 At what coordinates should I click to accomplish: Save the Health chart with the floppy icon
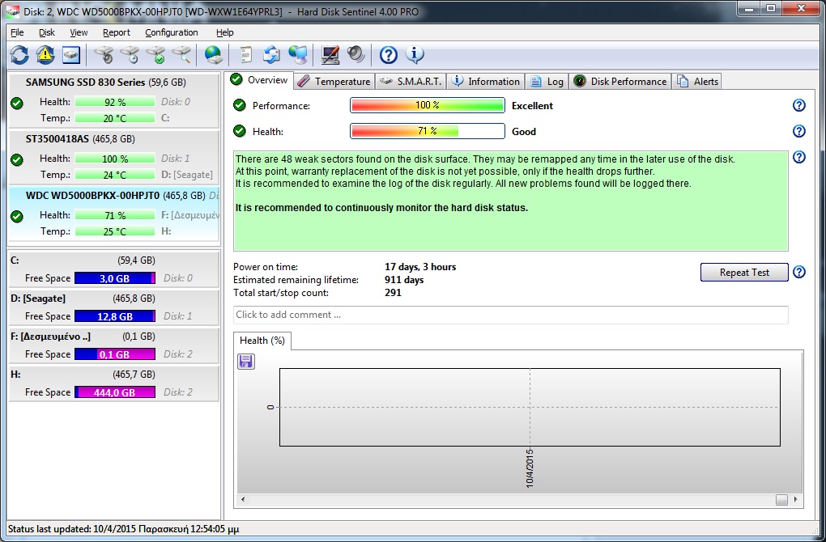[x=246, y=362]
